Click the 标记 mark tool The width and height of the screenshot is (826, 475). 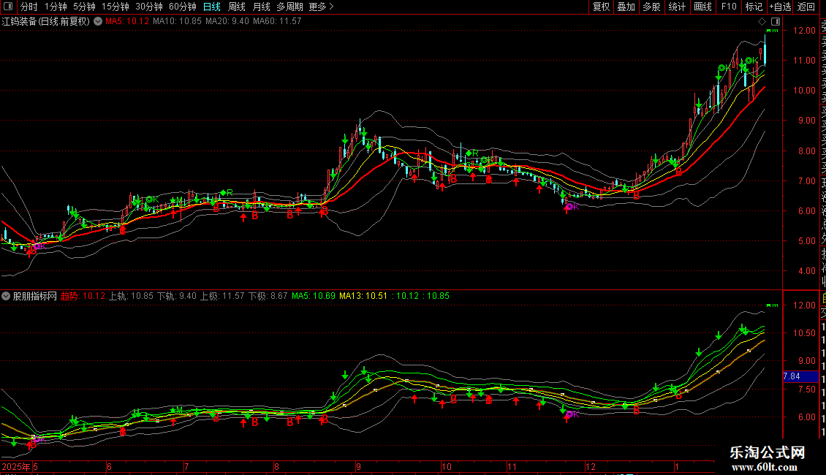click(754, 7)
